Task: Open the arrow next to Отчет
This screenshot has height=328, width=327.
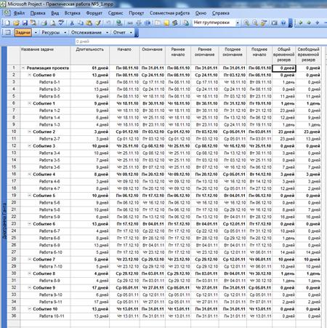Action: [x=131, y=32]
